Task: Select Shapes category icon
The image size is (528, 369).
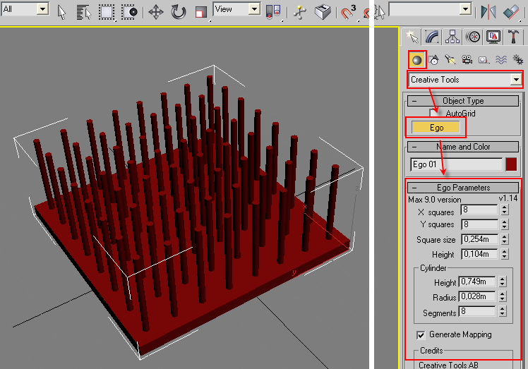Action: [x=433, y=60]
